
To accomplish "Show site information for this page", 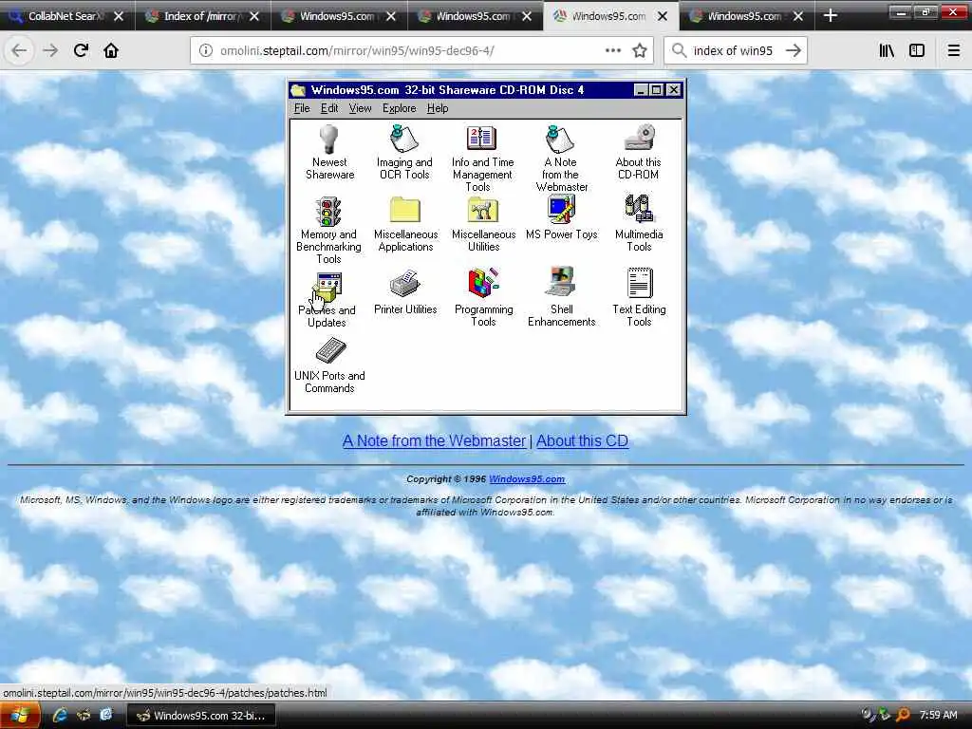I will (206, 51).
